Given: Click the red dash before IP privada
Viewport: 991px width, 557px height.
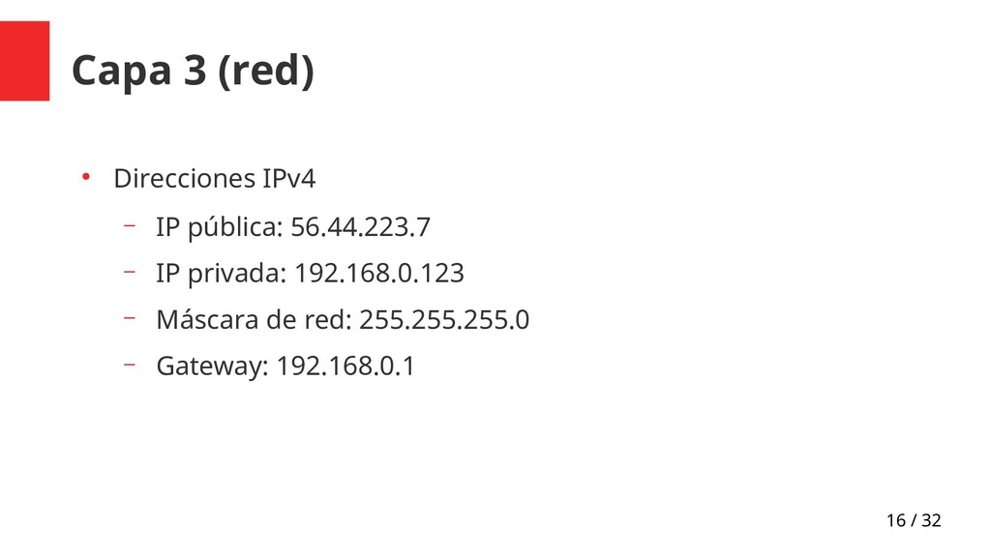Looking at the screenshot, I should click(130, 272).
